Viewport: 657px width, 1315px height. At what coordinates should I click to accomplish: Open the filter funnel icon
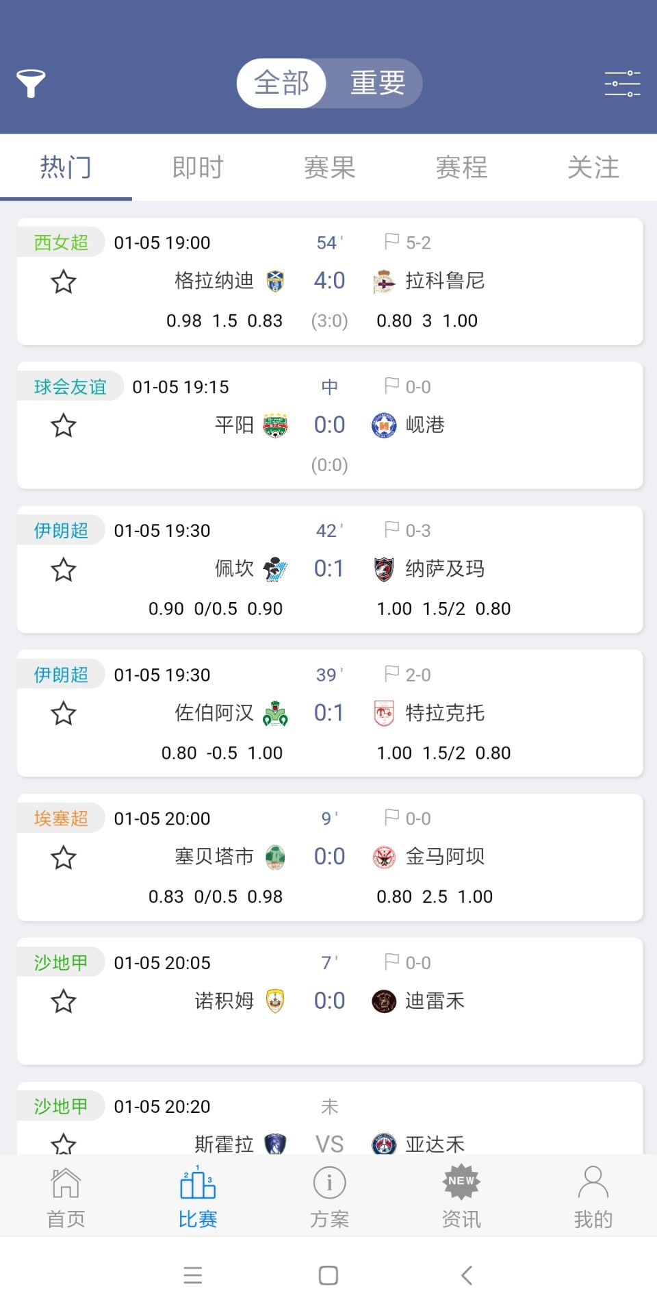[31, 83]
